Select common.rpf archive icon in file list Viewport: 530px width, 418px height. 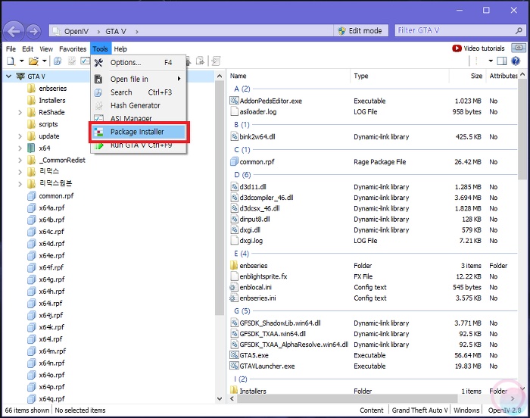point(234,161)
